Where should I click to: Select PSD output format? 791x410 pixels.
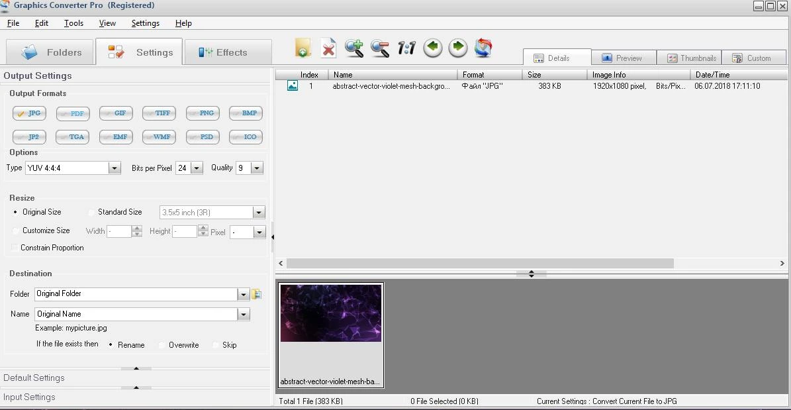[203, 137]
